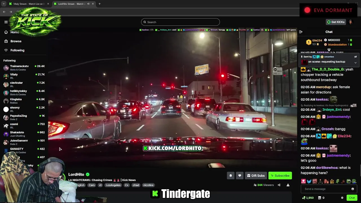Click the Get KICKs button
Image resolution: width=361 pixels, height=203 pixels.
pos(336,22)
